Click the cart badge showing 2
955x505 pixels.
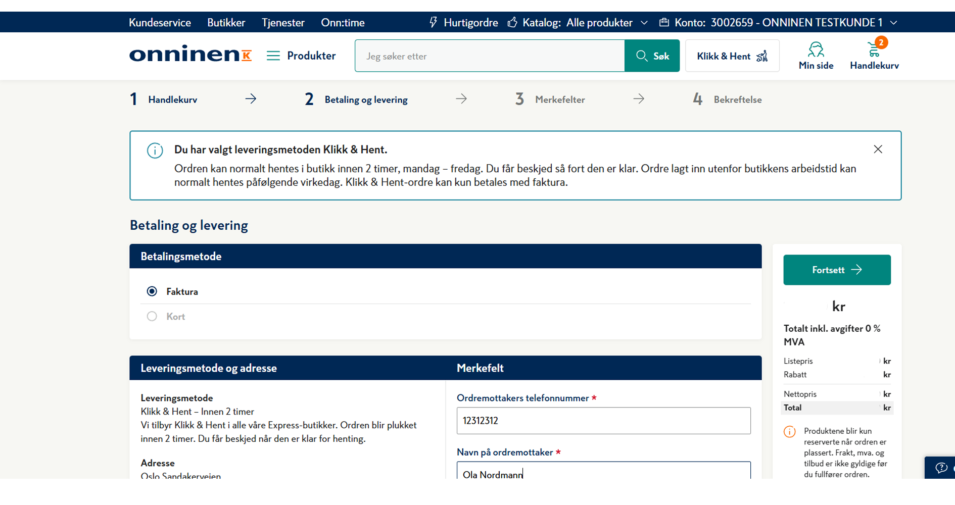tap(881, 42)
